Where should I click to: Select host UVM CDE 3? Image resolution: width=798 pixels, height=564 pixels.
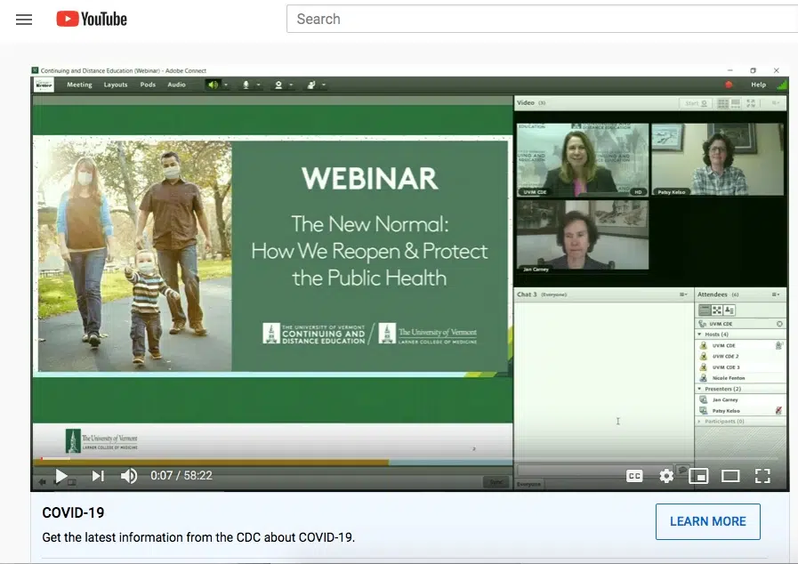pos(740,367)
